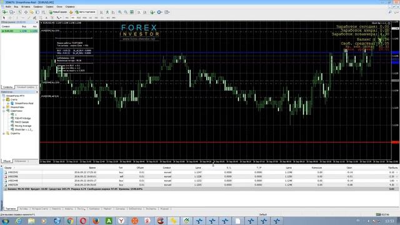Select the Trendline drawing tool
The image size is (400, 225).
tap(29, 17)
